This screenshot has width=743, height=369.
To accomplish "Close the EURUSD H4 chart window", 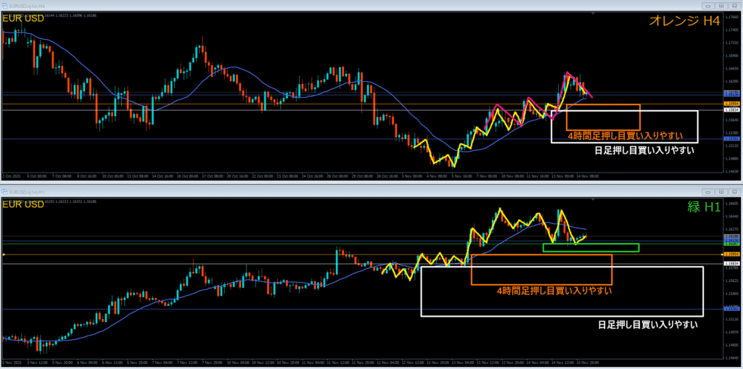I will point(734,6).
